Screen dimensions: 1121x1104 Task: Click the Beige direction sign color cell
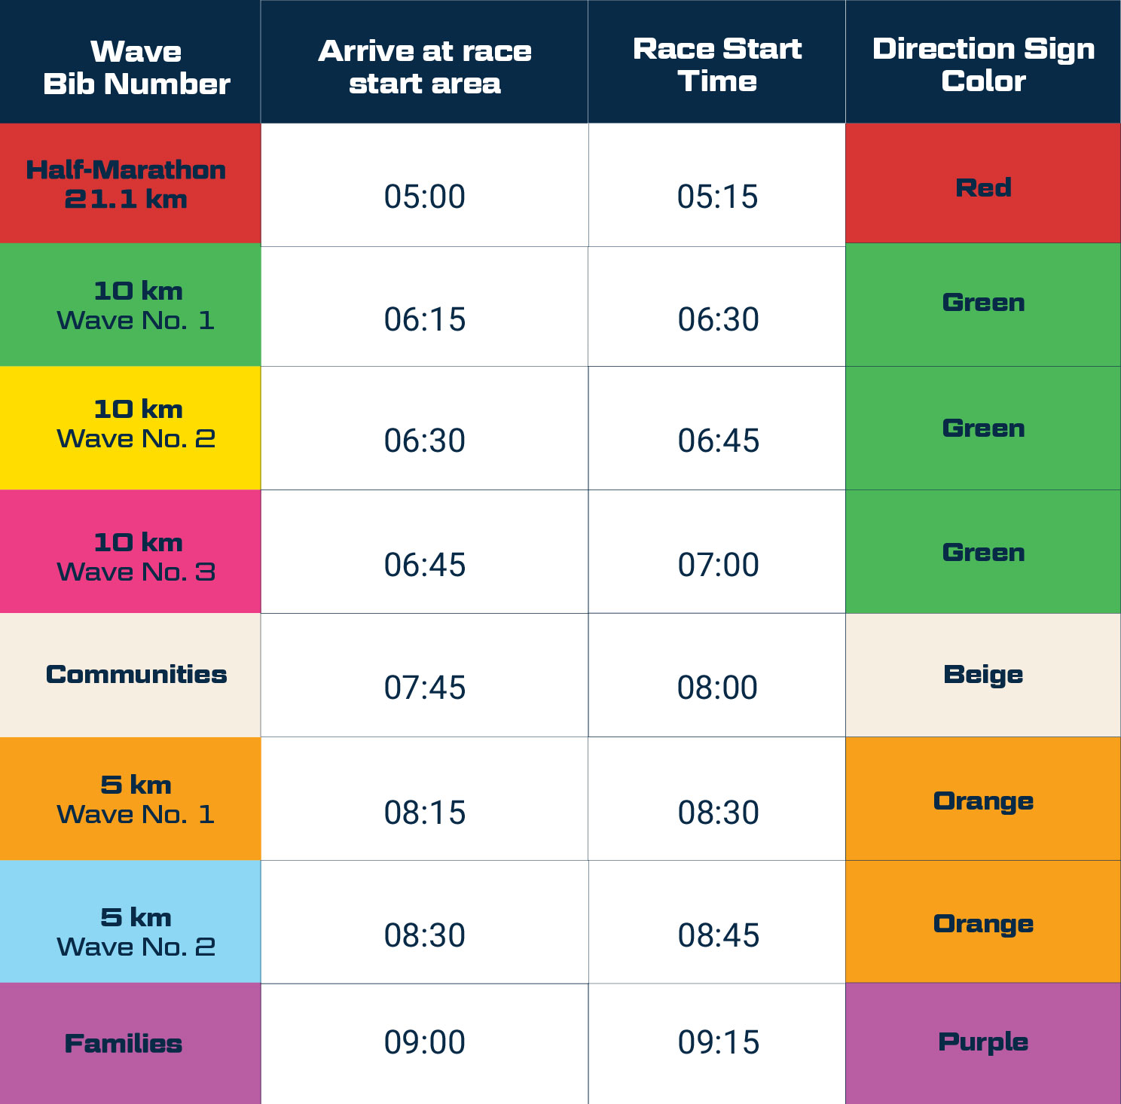point(982,675)
